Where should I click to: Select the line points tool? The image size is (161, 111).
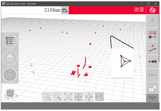click(152, 48)
